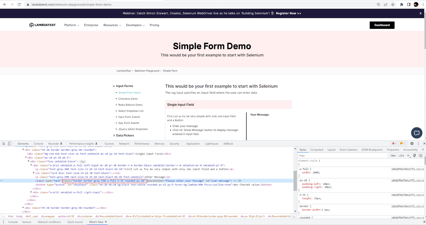This screenshot has height=225, width=426.
Task: Toggle the .cls element classes option
Action: pyautogui.click(x=401, y=156)
